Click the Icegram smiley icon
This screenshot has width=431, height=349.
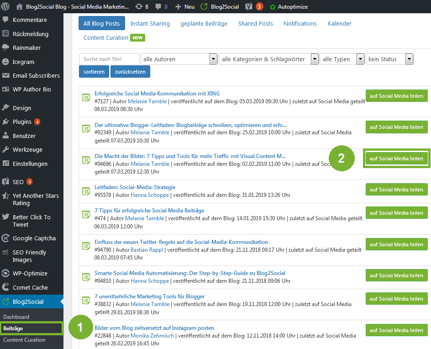click(x=5, y=62)
